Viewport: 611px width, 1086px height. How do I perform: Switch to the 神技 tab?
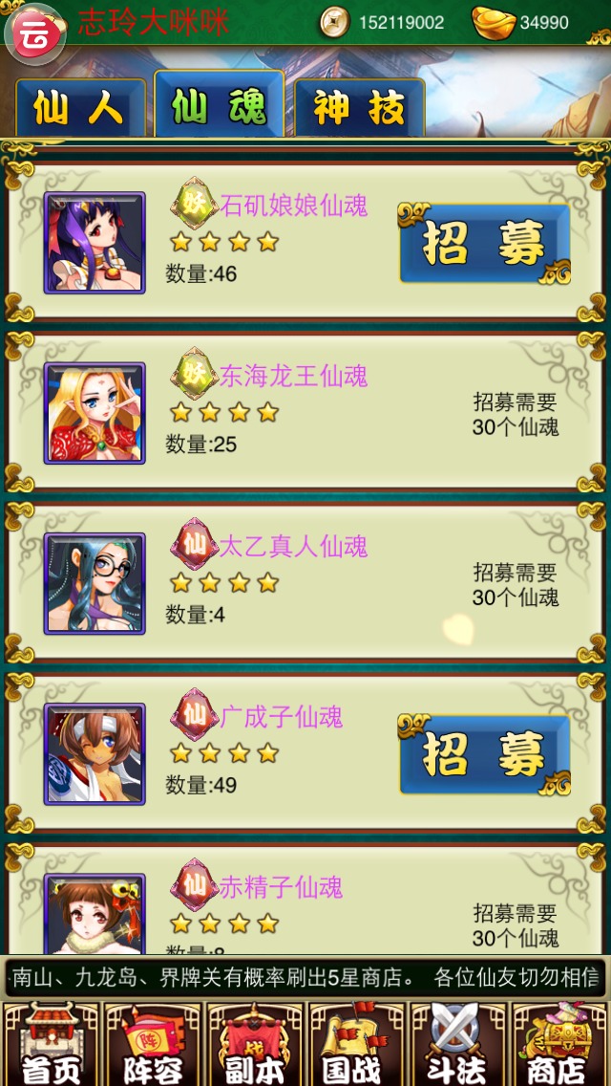359,108
